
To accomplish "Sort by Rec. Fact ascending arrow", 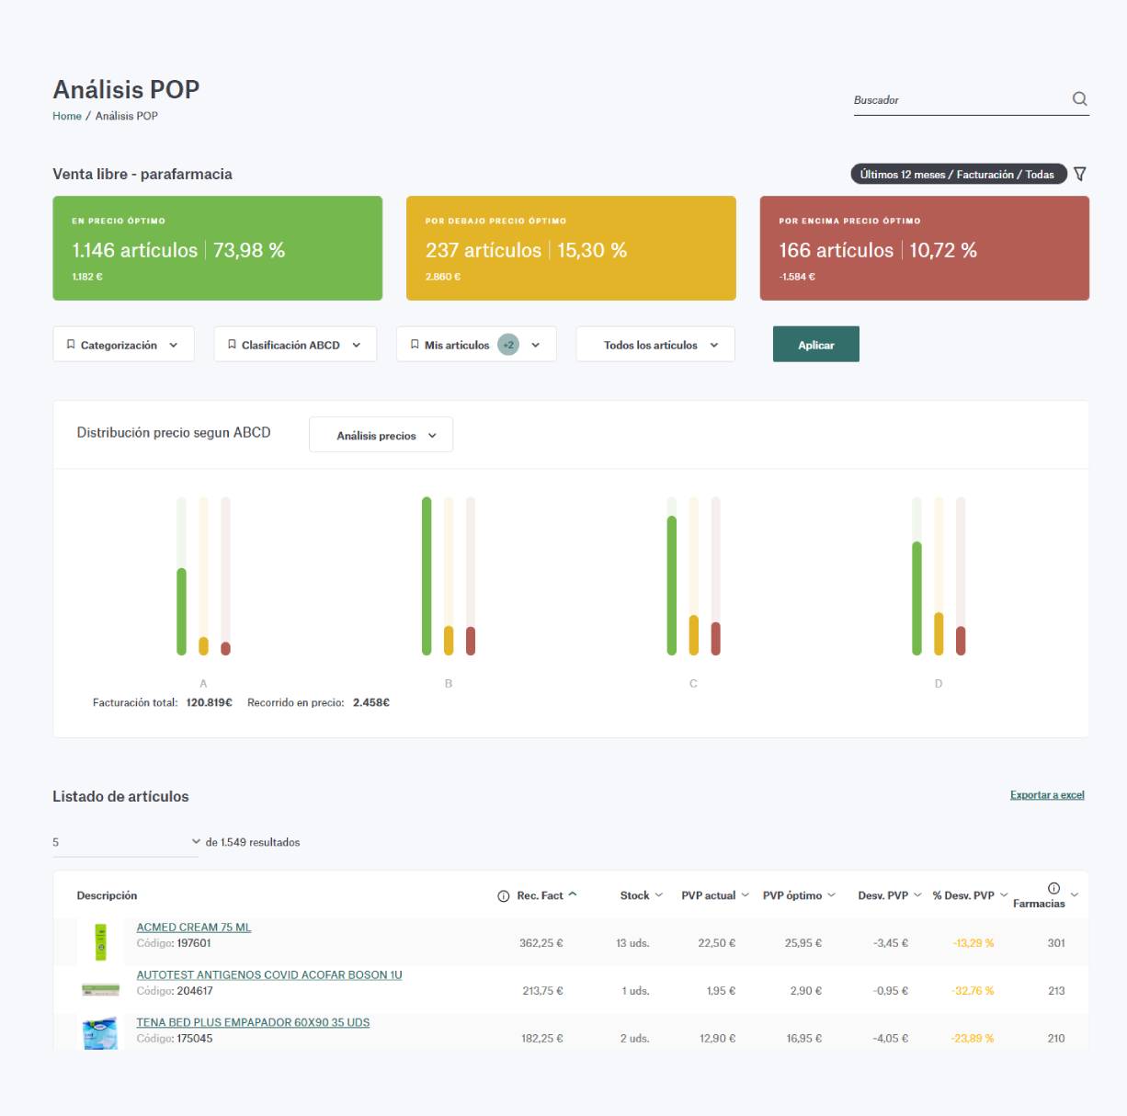I will point(573,894).
